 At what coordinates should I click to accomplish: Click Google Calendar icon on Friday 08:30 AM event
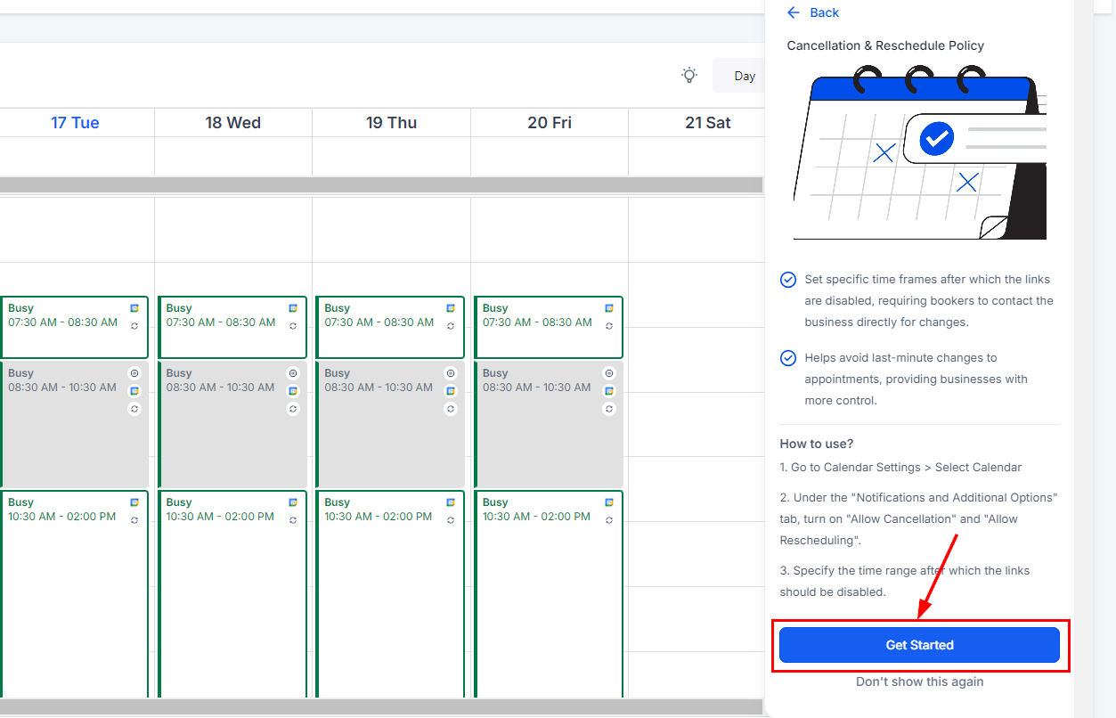609,391
